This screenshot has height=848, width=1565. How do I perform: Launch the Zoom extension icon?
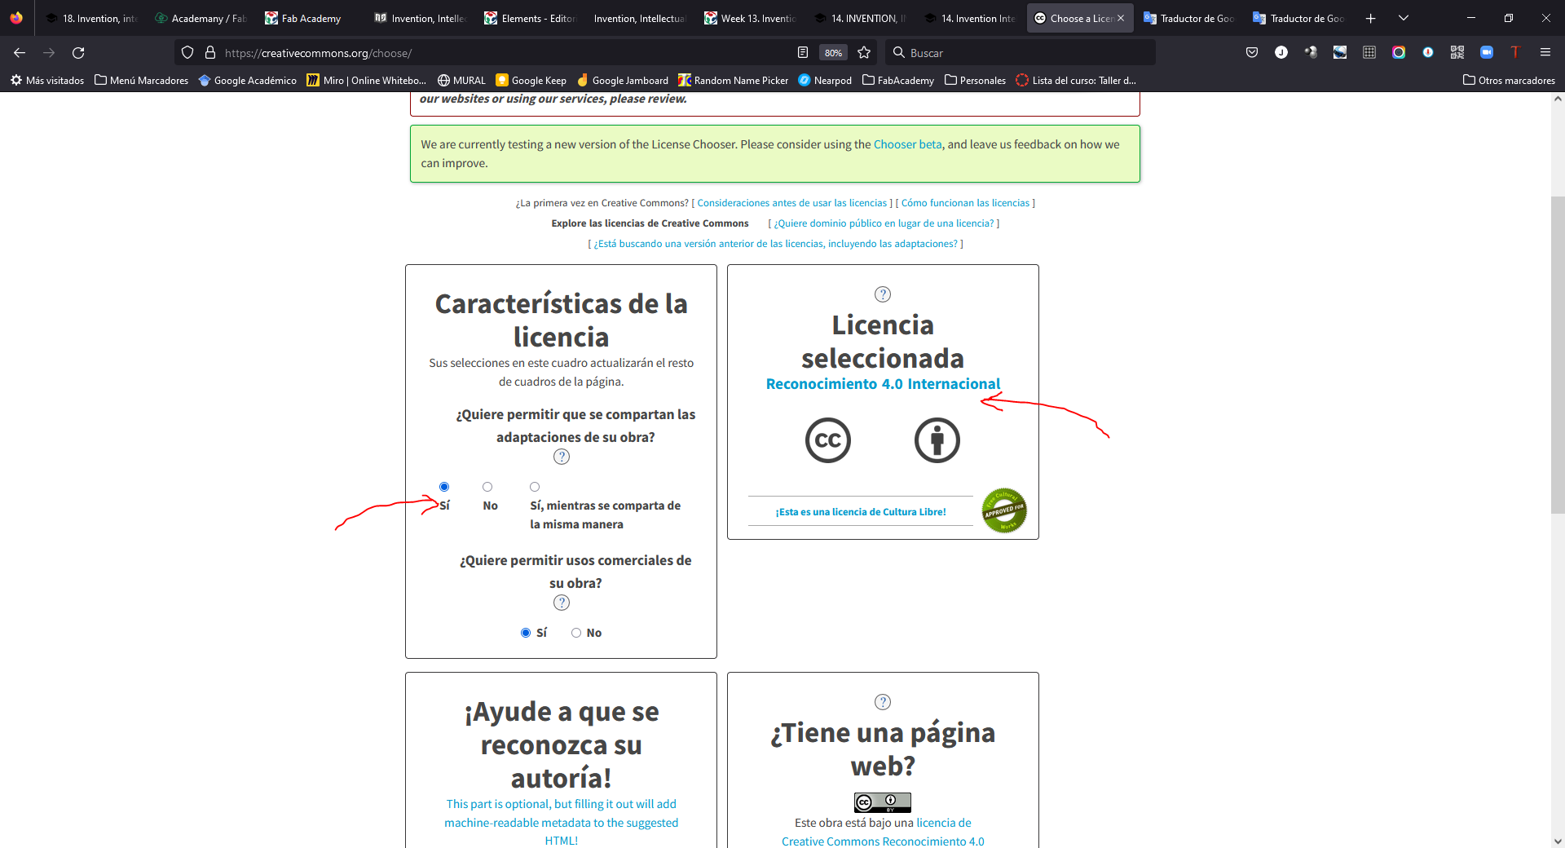coord(1487,52)
